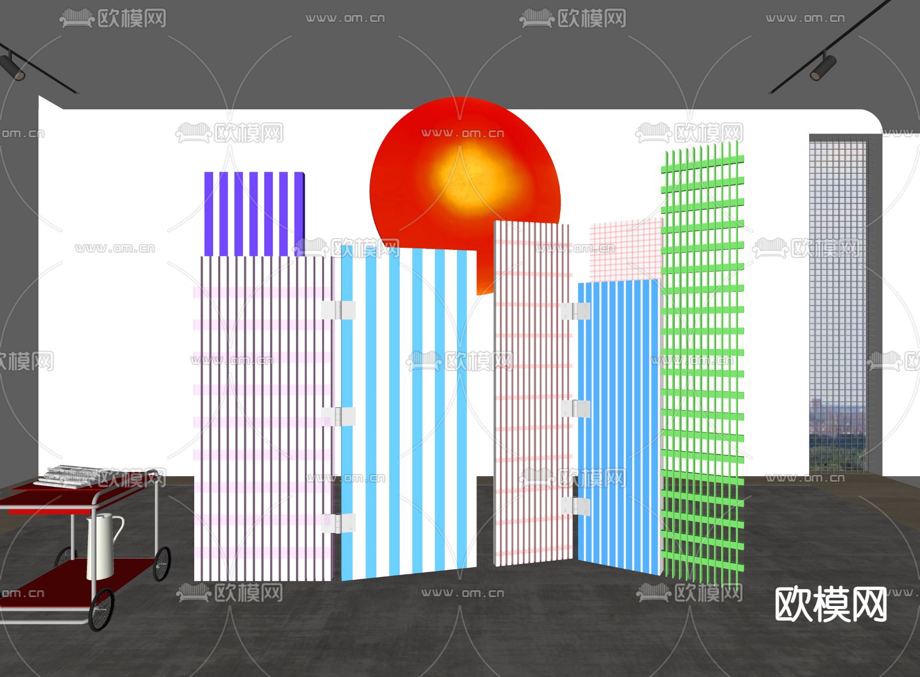The height and width of the screenshot is (677, 920).
Task: Select the light blue wide-striped door panel
Action: [409, 412]
